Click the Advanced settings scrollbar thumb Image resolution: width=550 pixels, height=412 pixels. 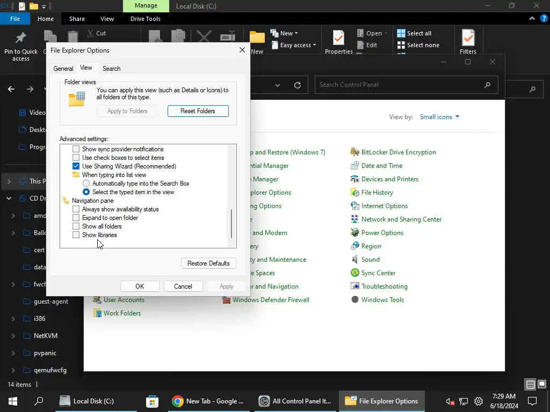231,224
